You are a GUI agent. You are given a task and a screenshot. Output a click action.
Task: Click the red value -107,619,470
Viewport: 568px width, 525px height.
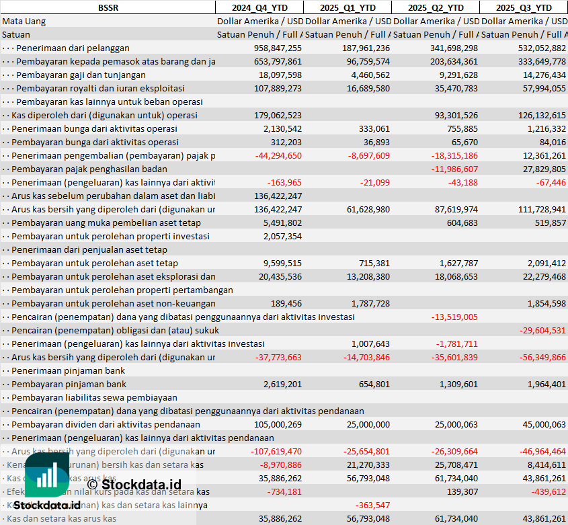276,451
